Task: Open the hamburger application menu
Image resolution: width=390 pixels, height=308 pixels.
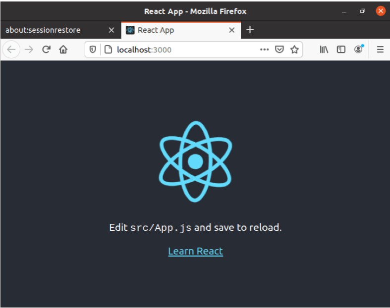Action: tap(380, 50)
